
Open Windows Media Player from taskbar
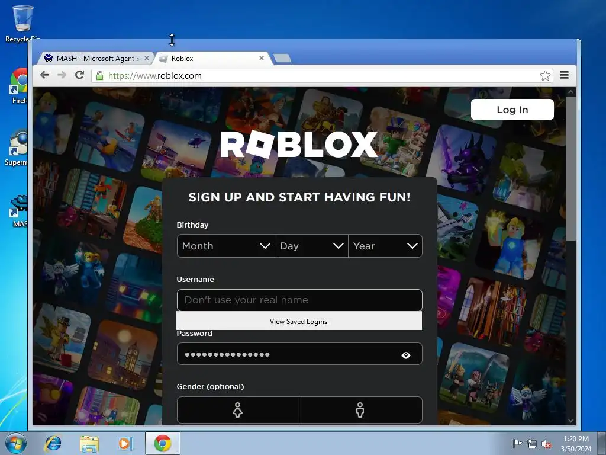tap(125, 443)
